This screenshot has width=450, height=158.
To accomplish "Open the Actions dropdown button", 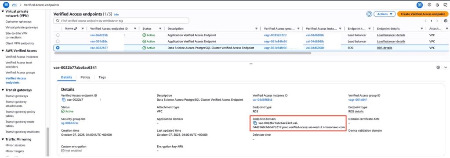I will coord(385,14).
